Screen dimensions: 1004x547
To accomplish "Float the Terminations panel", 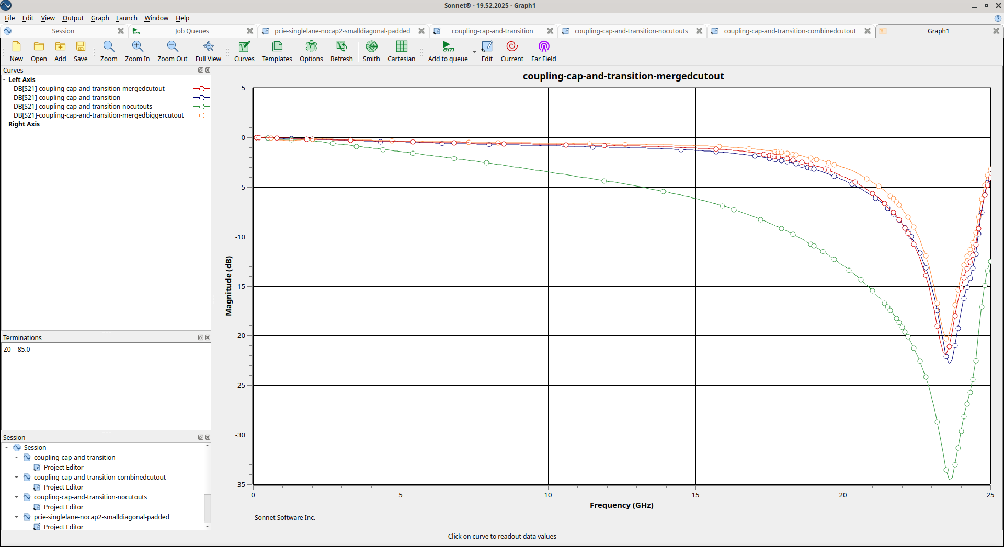I will click(x=200, y=338).
